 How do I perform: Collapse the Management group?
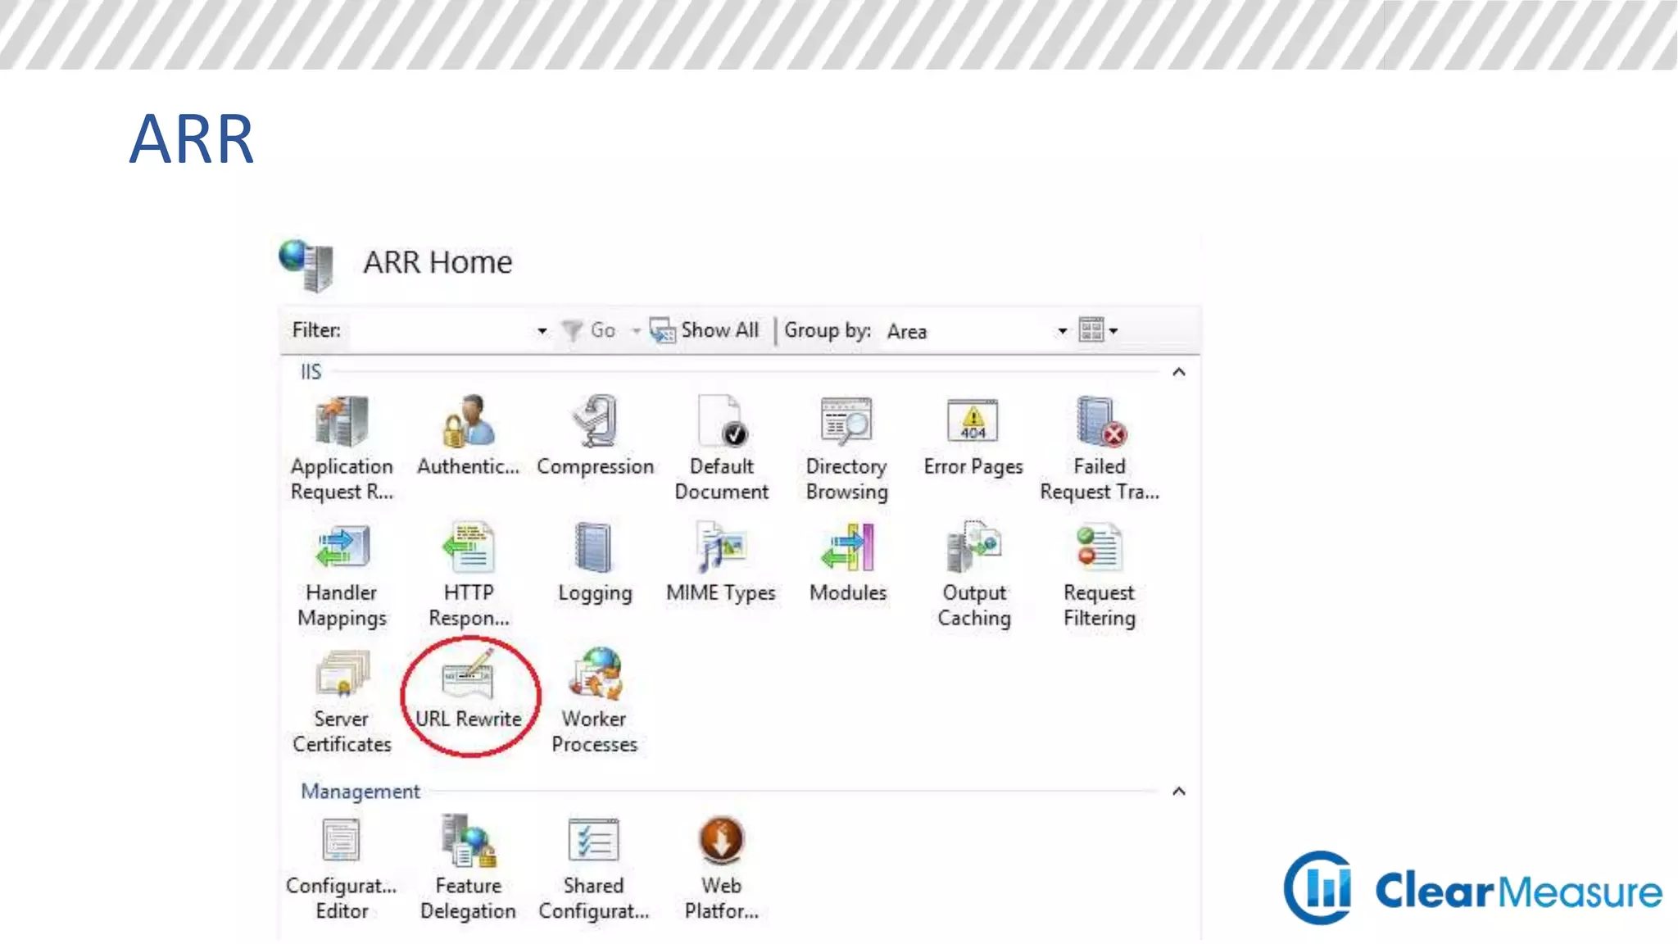tap(1178, 792)
